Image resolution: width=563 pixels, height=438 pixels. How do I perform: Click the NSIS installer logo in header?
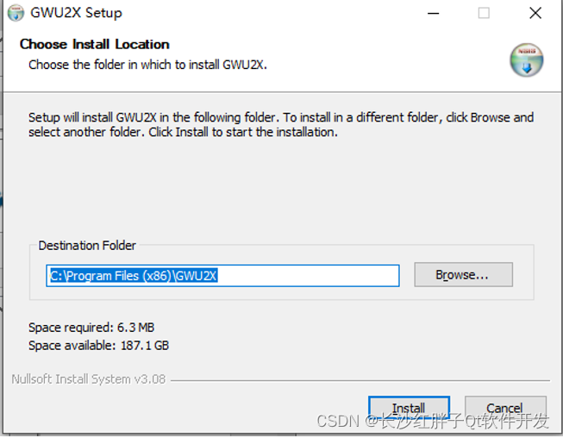(527, 60)
